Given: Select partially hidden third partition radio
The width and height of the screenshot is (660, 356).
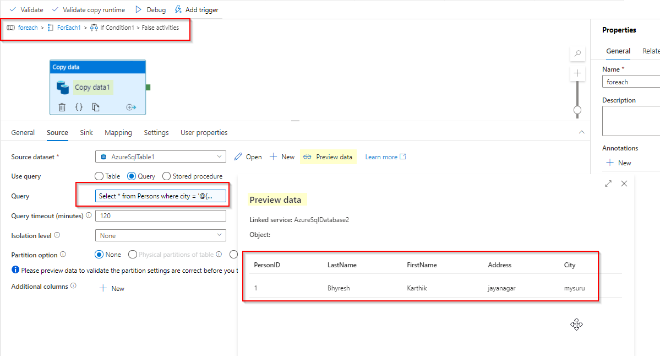Looking at the screenshot, I should point(233,255).
